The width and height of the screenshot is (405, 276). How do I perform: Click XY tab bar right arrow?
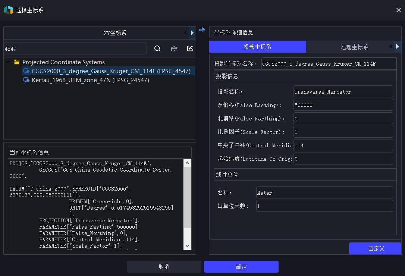(x=192, y=32)
